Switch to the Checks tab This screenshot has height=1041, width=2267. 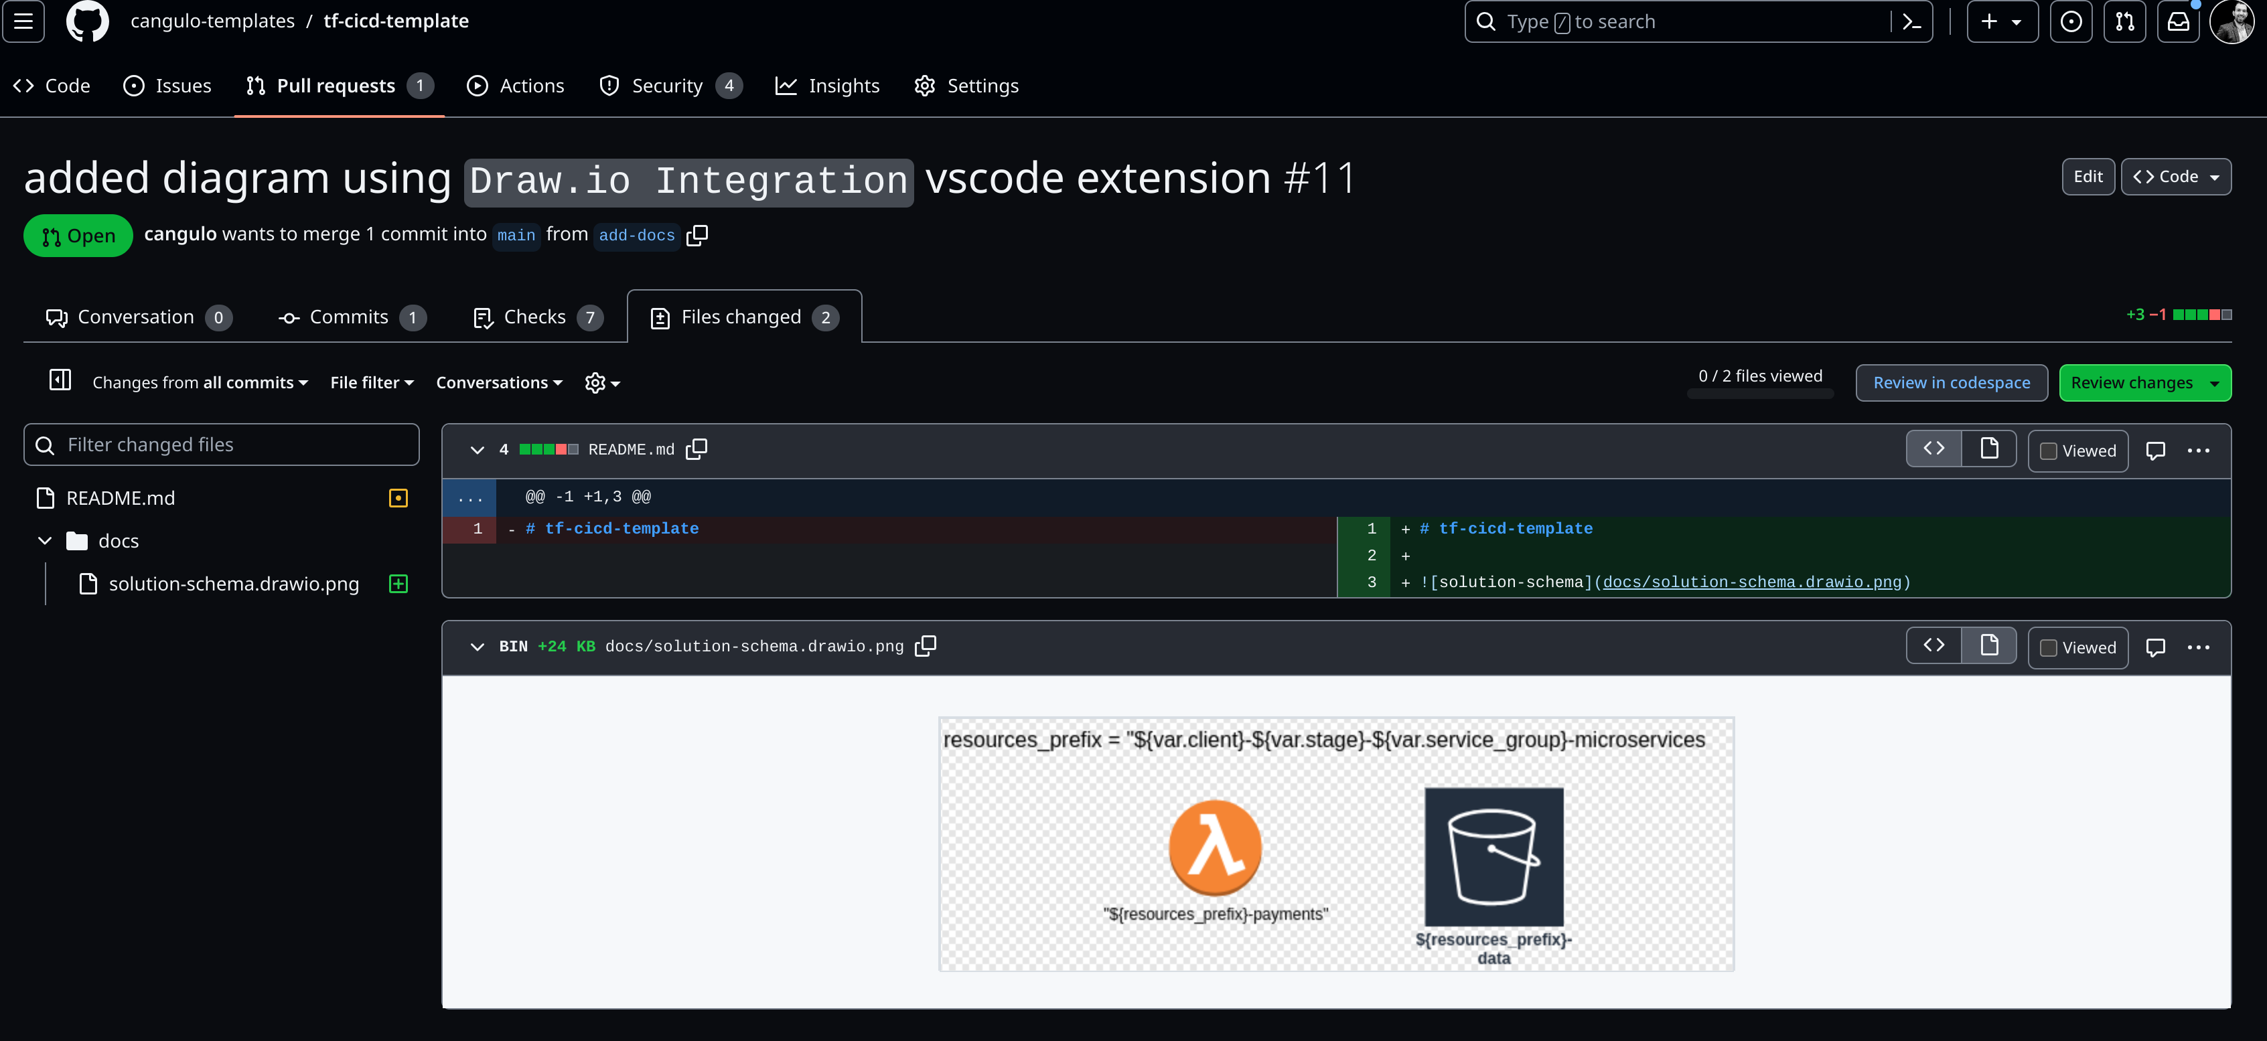(536, 317)
